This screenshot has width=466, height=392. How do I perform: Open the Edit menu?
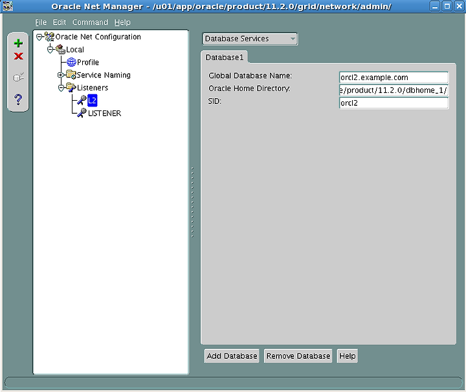tap(60, 22)
